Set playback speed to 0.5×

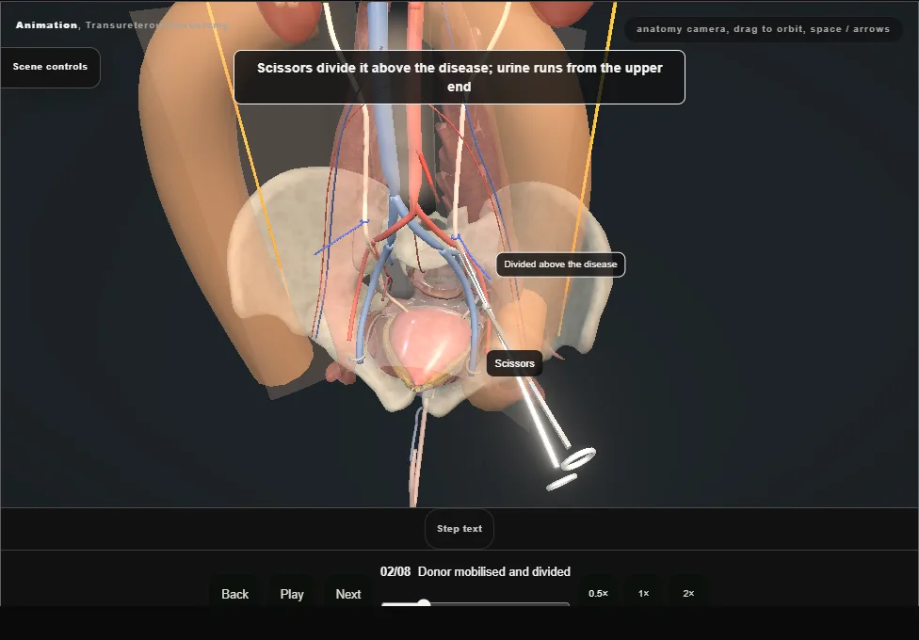coord(599,593)
